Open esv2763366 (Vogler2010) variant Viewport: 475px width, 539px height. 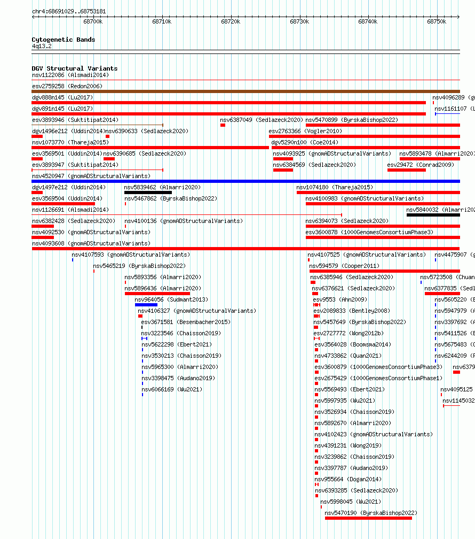click(305, 132)
